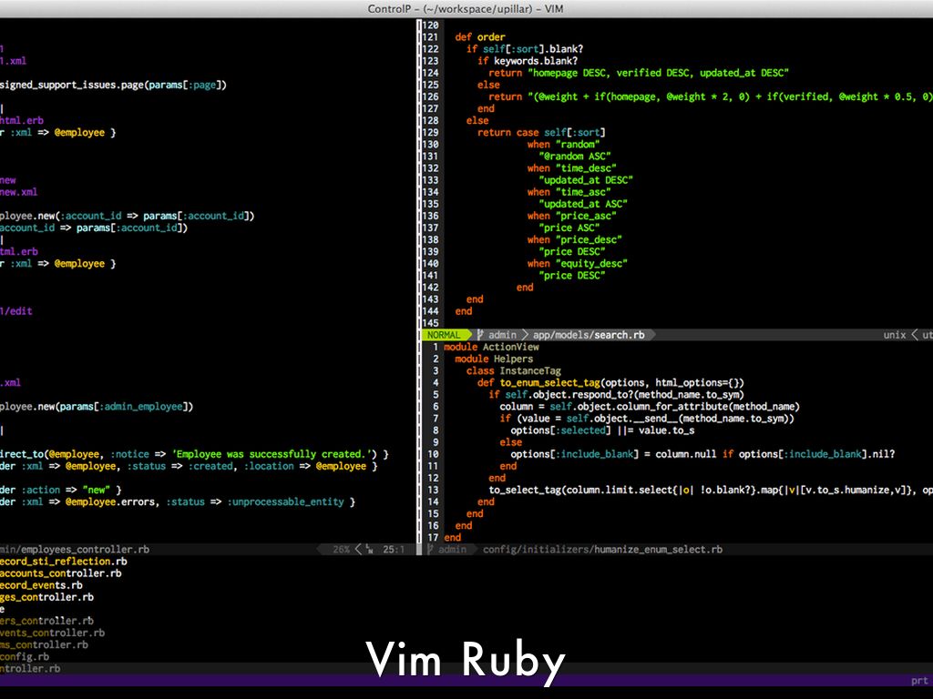
Task: Click the git branch icon beside admin in search.rb status line
Action: (x=480, y=335)
